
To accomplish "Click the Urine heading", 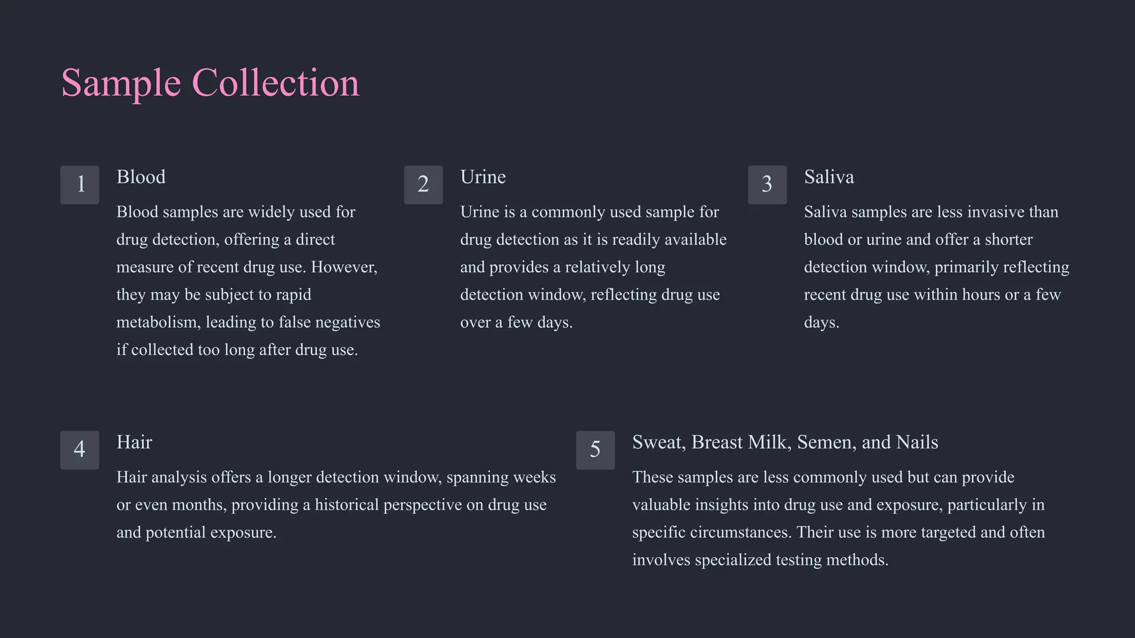I will tap(483, 177).
